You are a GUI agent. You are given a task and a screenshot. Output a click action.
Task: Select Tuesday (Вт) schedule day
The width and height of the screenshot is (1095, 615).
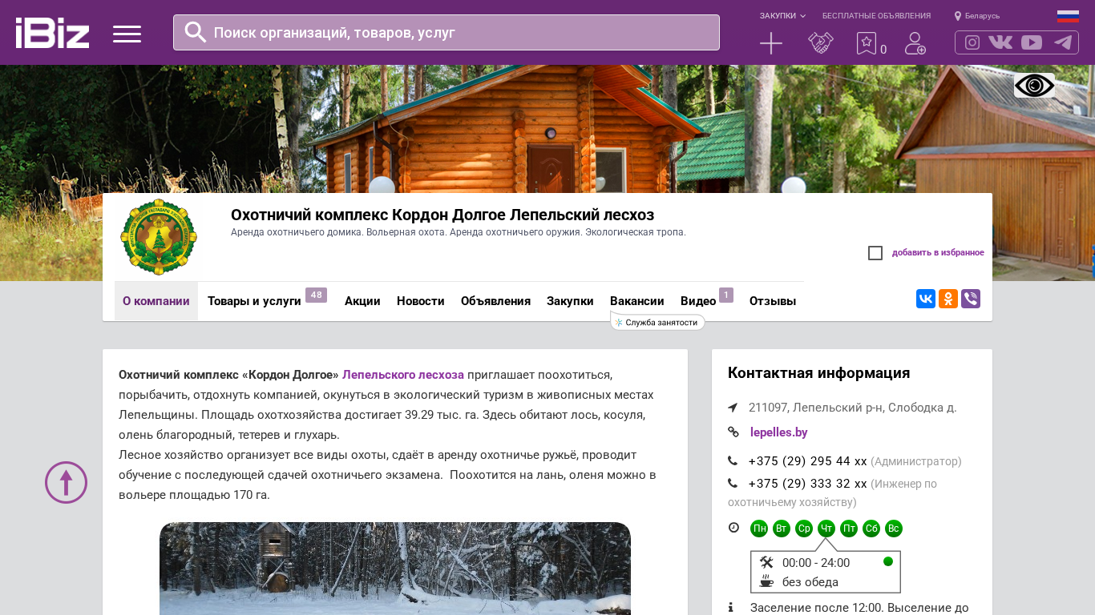782,529
